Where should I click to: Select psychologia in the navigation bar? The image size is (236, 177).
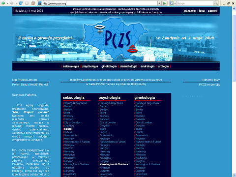[x=90, y=66]
